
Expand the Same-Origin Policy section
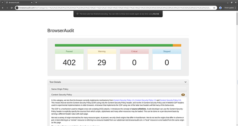(x=118, y=89)
